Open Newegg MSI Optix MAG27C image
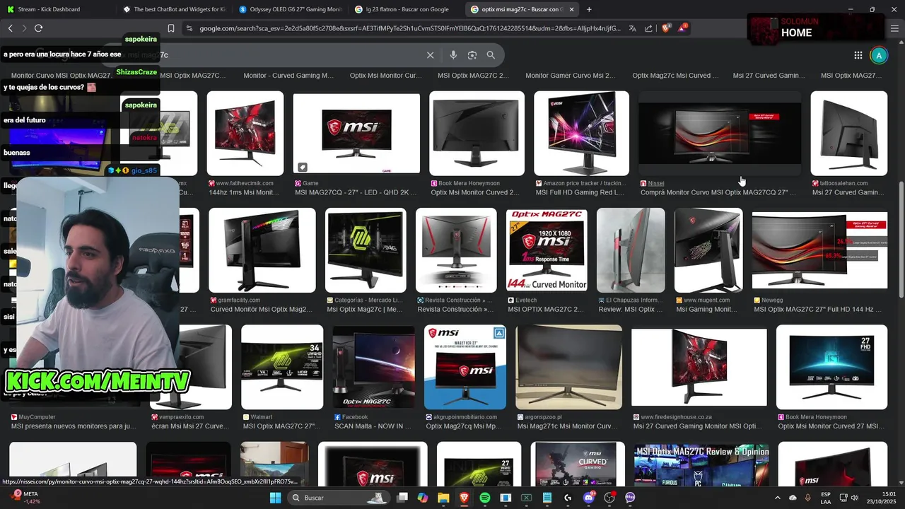Viewport: 905px width, 509px height. tap(819, 250)
